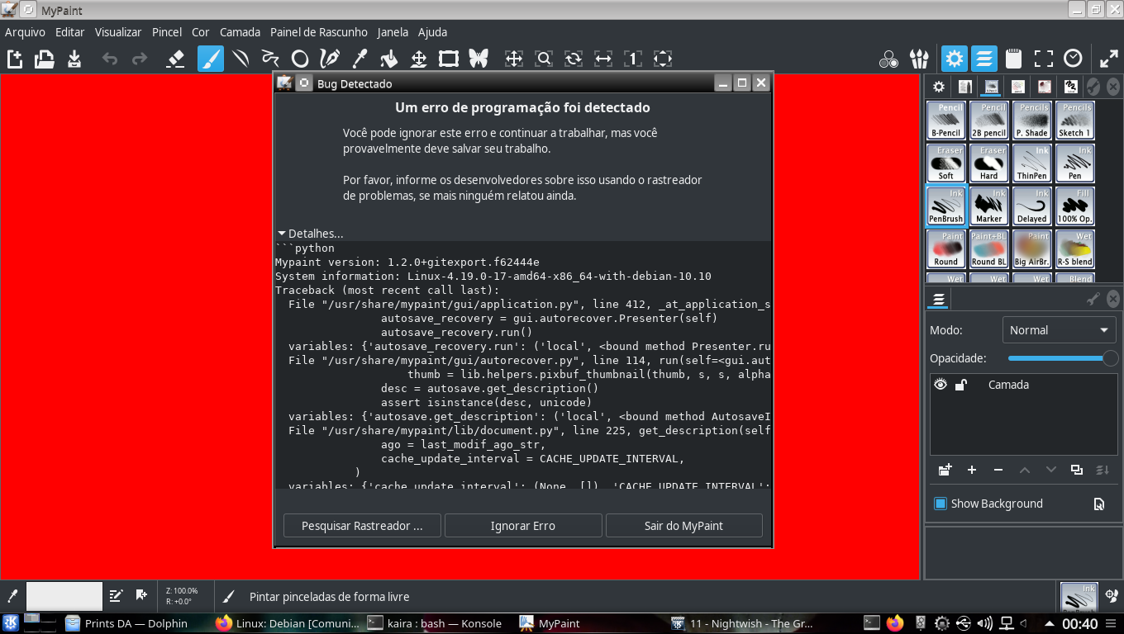The width and height of the screenshot is (1124, 634).
Task: Select the Zoom View magnifier tool
Action: [544, 59]
